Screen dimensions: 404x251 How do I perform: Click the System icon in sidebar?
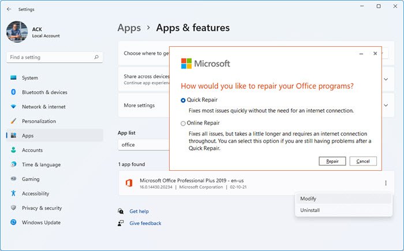tap(13, 78)
